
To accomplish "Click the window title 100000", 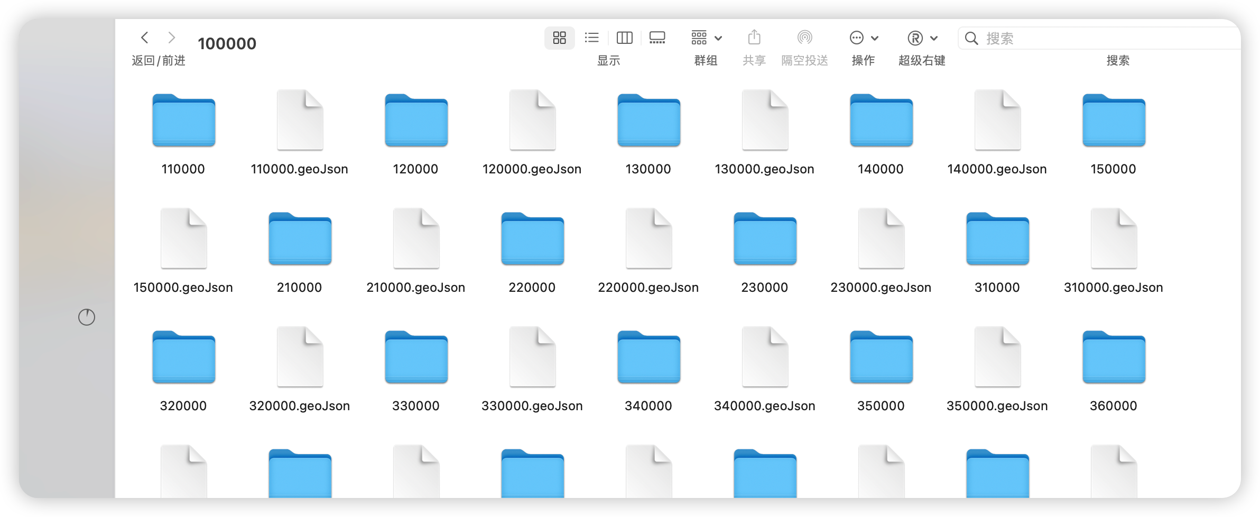I will 227,43.
